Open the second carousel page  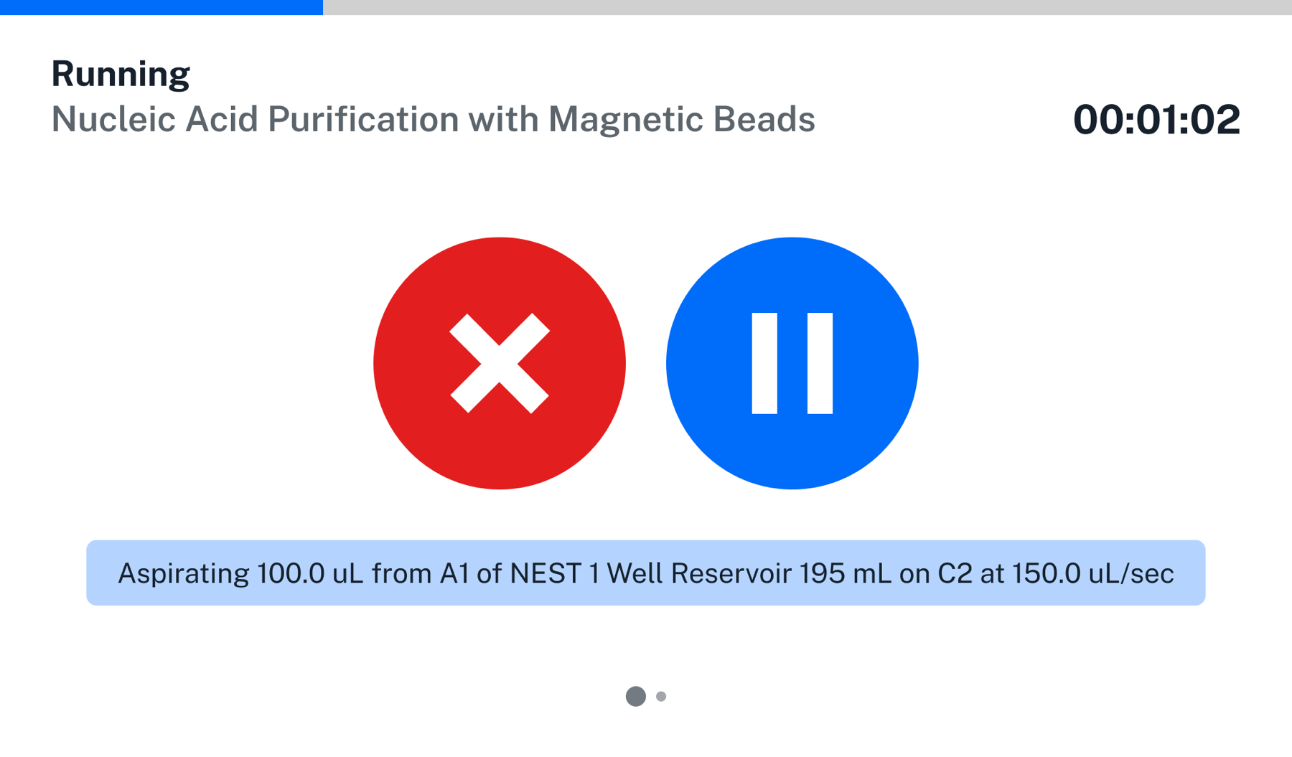pyautogui.click(x=660, y=695)
